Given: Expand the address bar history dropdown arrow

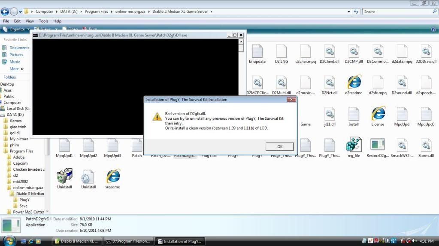Looking at the screenshot, I should pyautogui.click(x=348, y=12).
